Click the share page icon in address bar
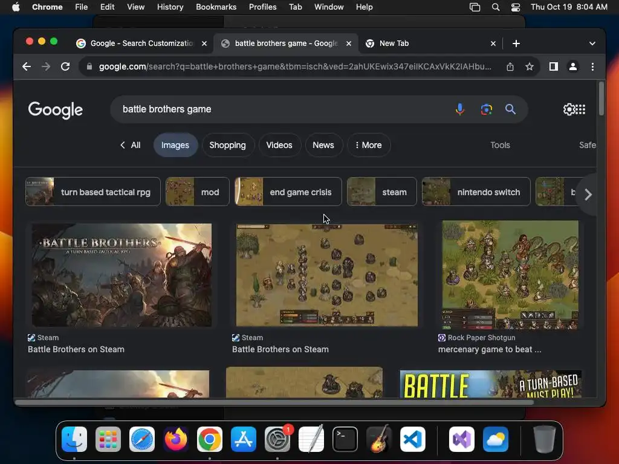The width and height of the screenshot is (619, 464). coord(510,66)
